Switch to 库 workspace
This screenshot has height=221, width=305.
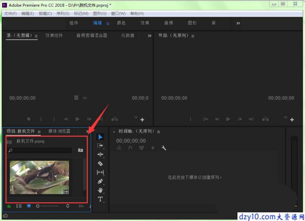213,23
